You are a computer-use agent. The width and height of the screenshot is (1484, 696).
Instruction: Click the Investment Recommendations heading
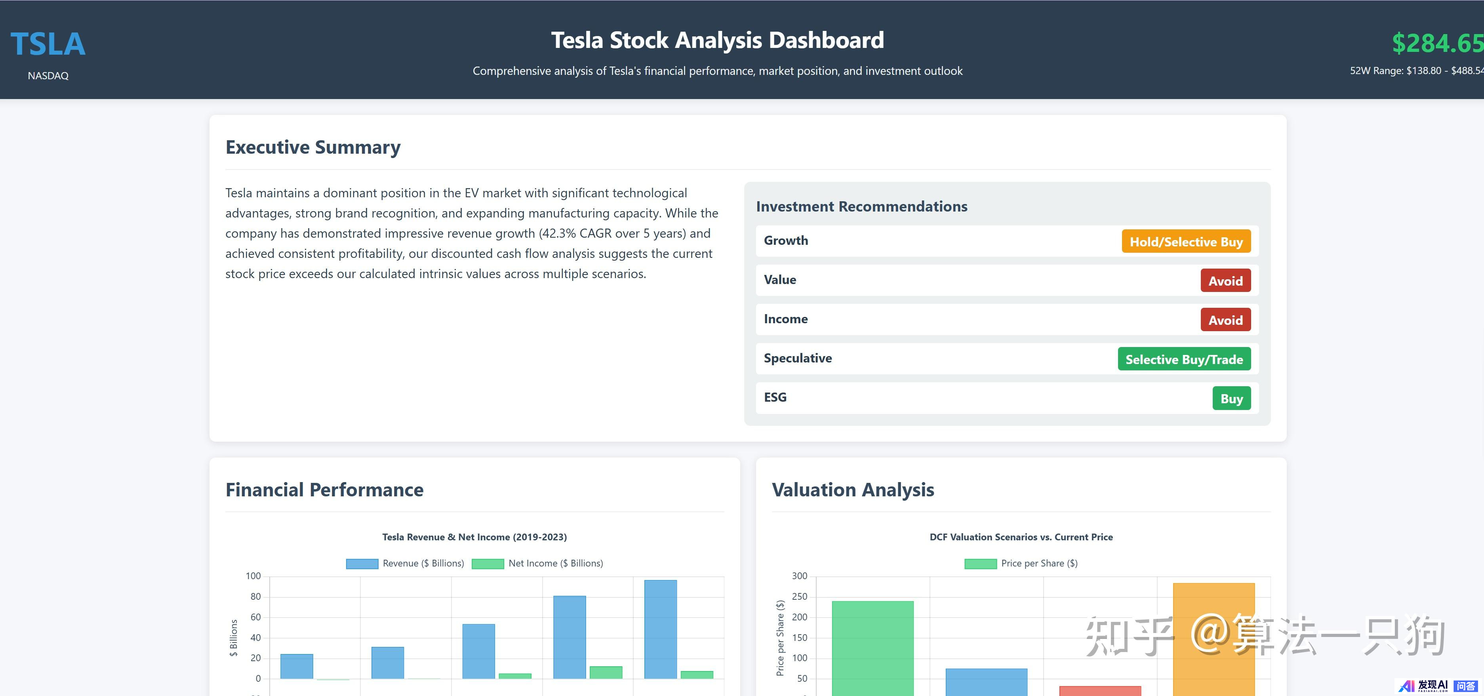click(x=861, y=206)
